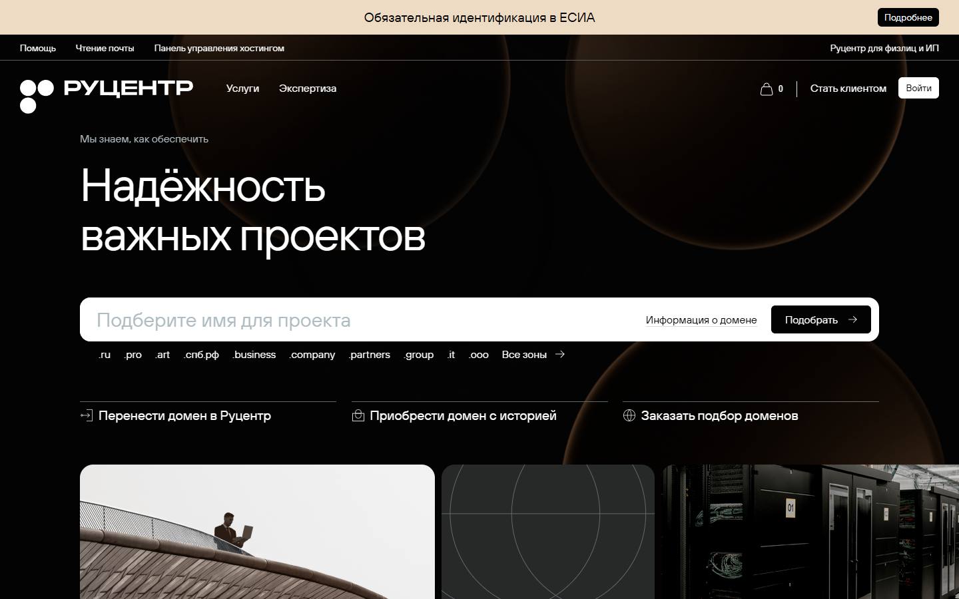
Task: Click Заказать подбор доменов
Action: pos(720,415)
